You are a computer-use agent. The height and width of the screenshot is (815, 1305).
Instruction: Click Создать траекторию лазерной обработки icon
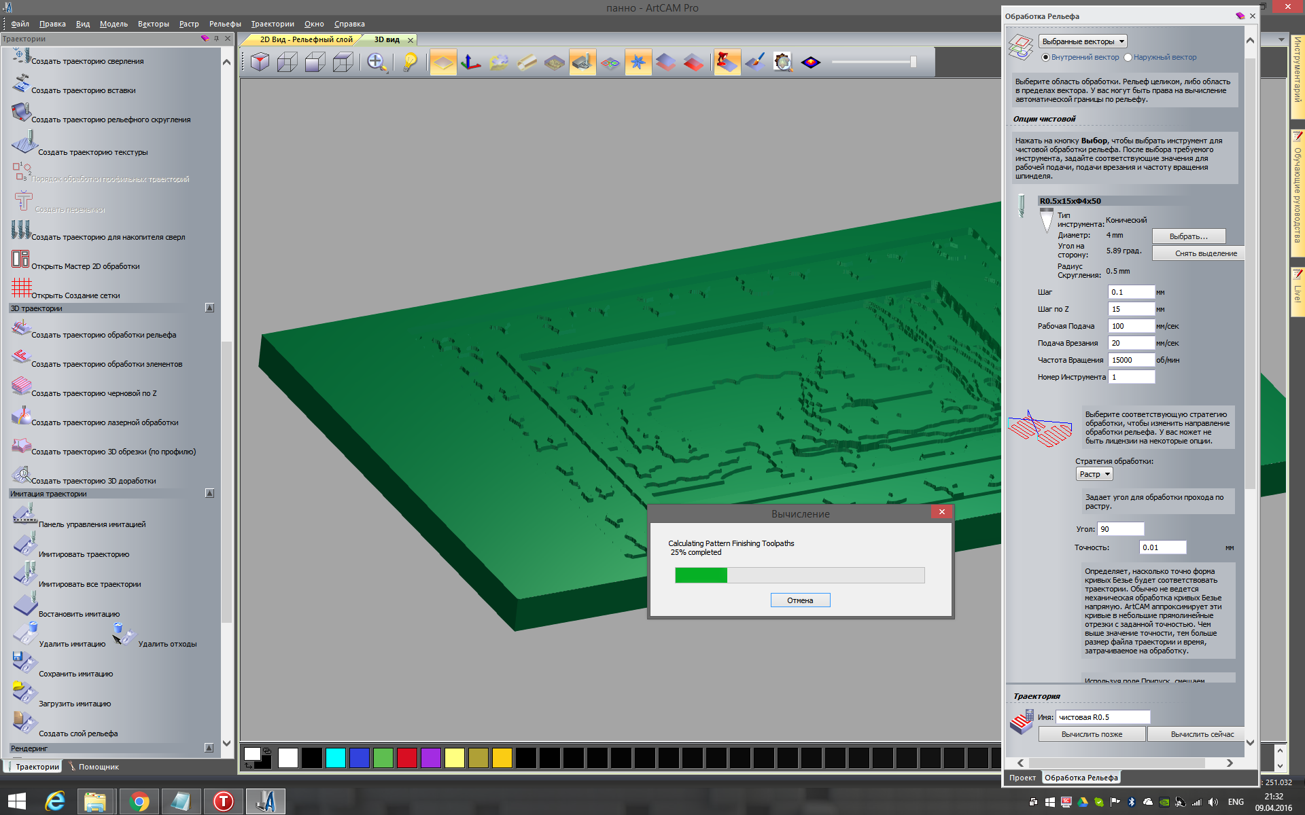[x=21, y=416]
